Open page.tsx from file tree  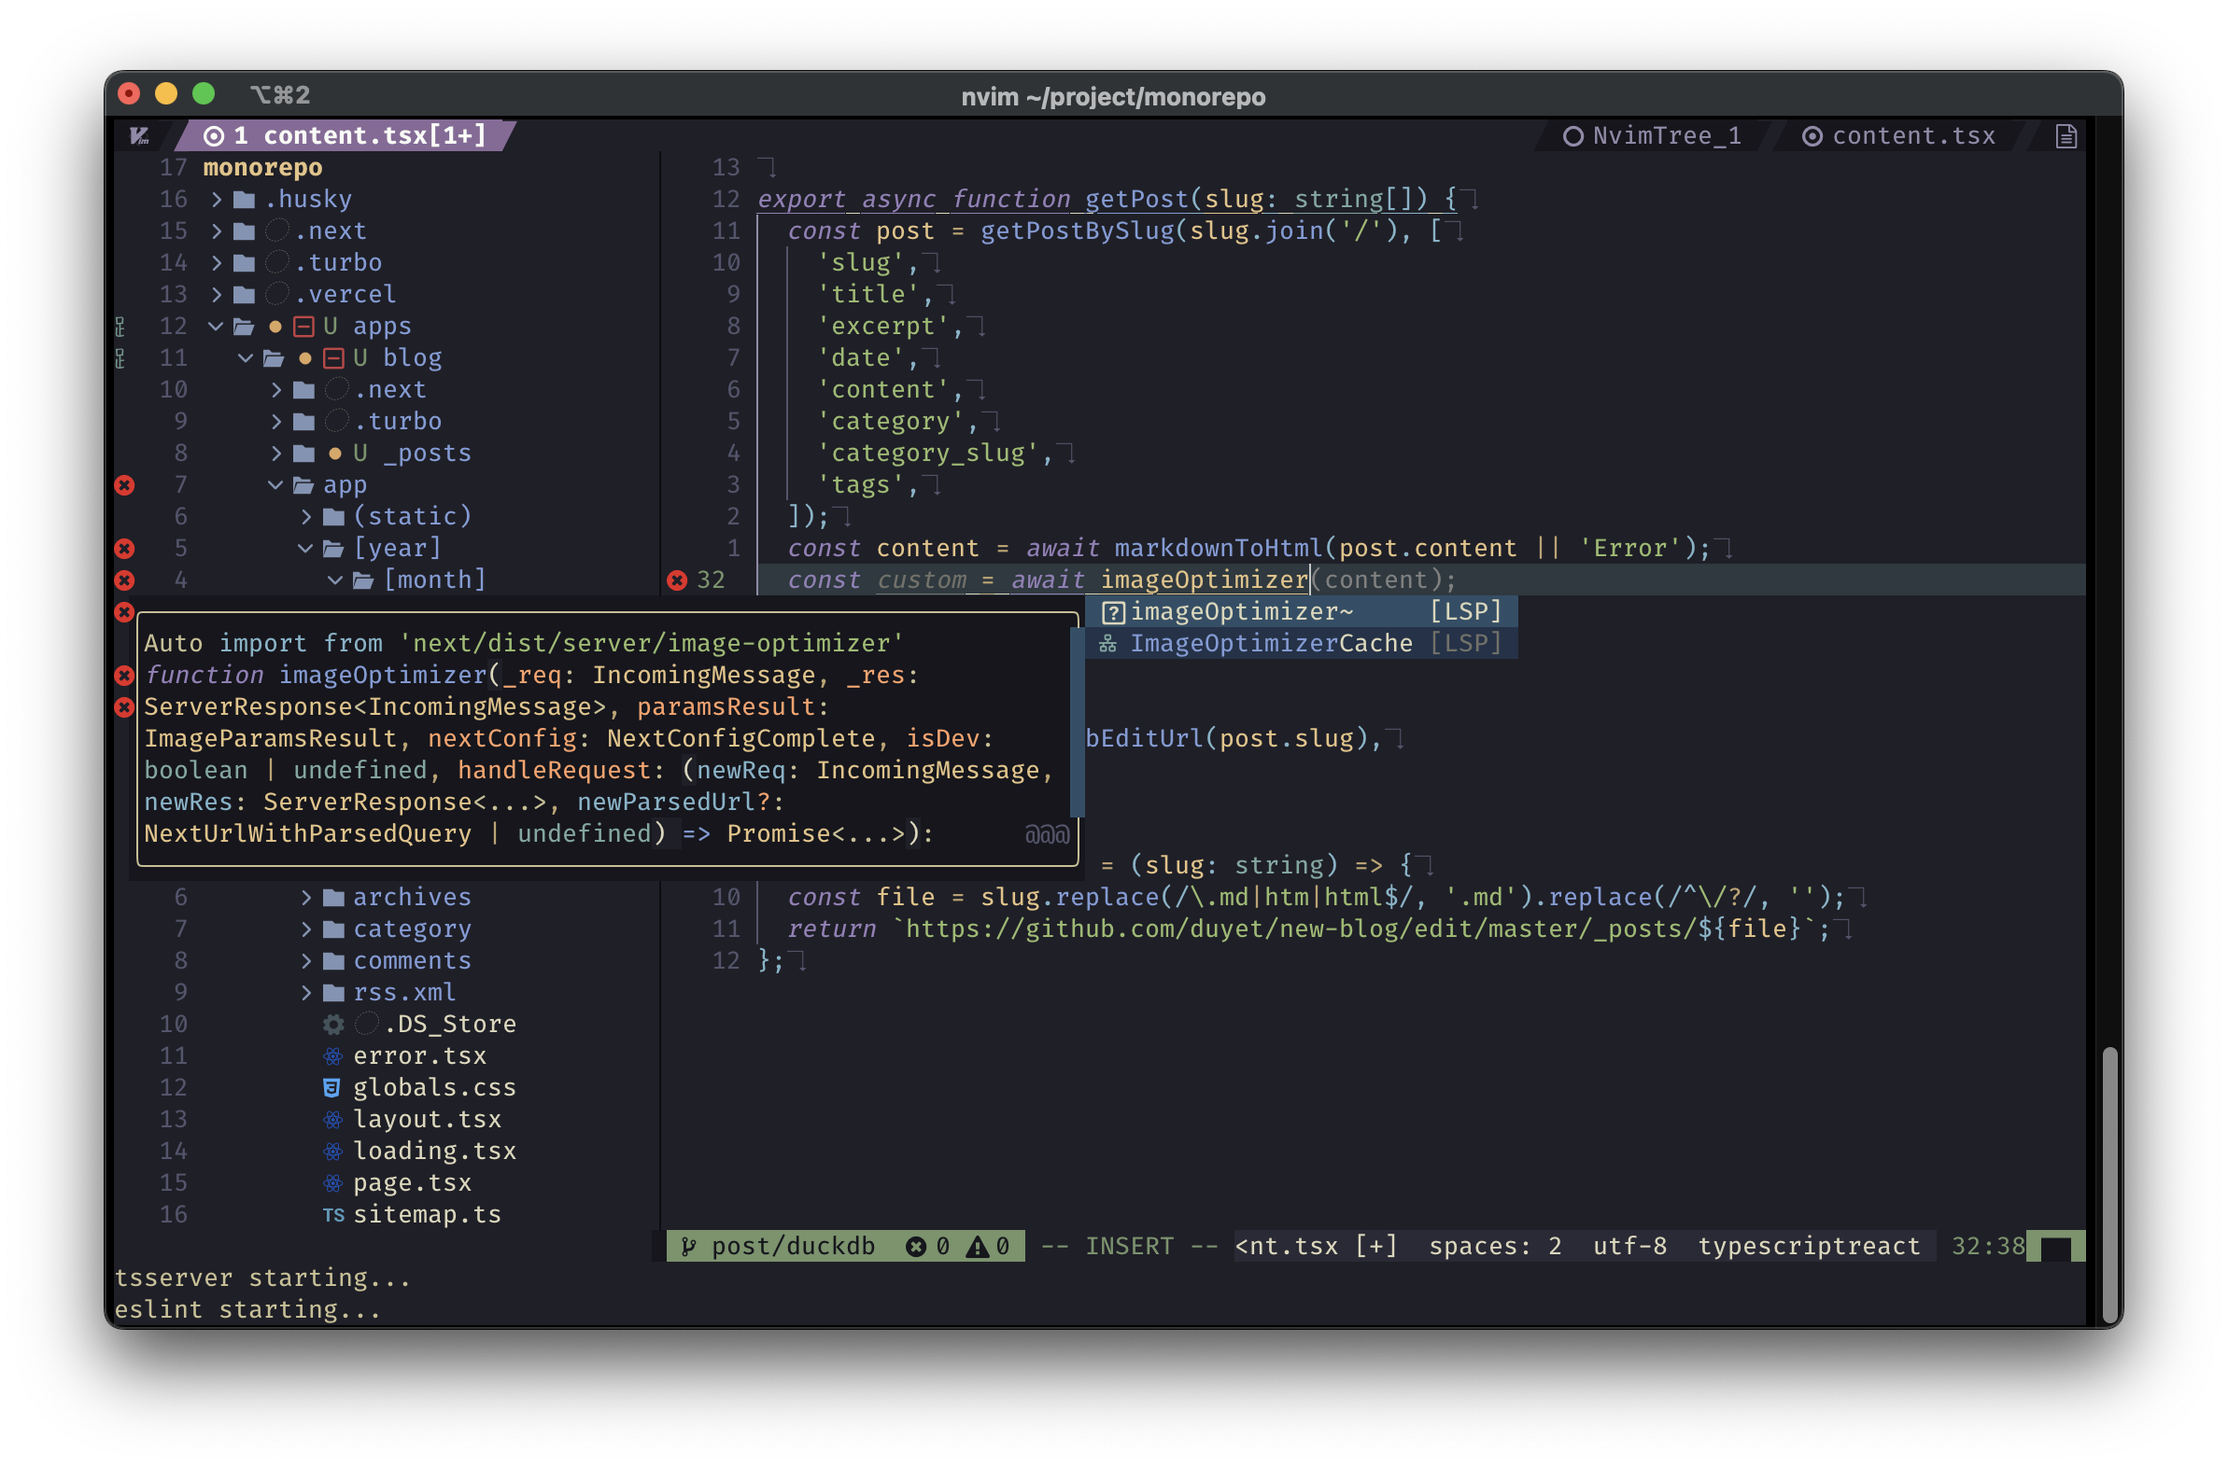[412, 1182]
